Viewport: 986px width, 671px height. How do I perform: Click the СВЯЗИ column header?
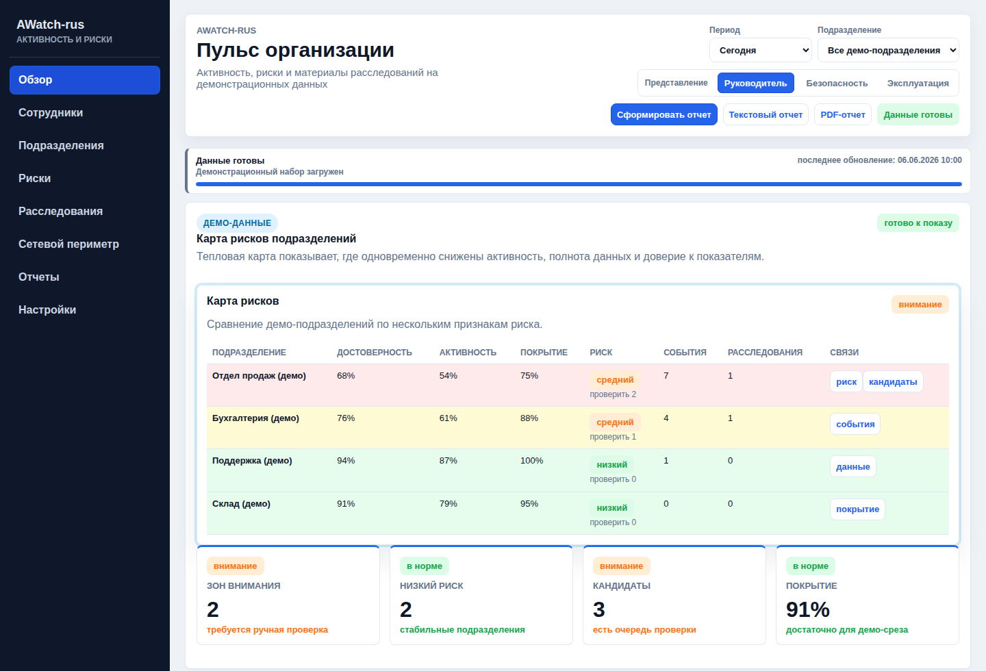844,352
